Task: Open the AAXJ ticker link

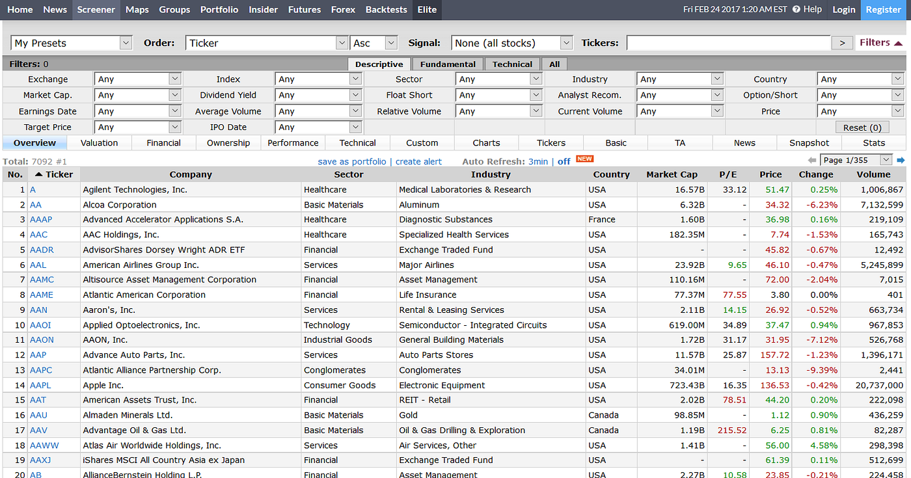Action: tap(40, 460)
